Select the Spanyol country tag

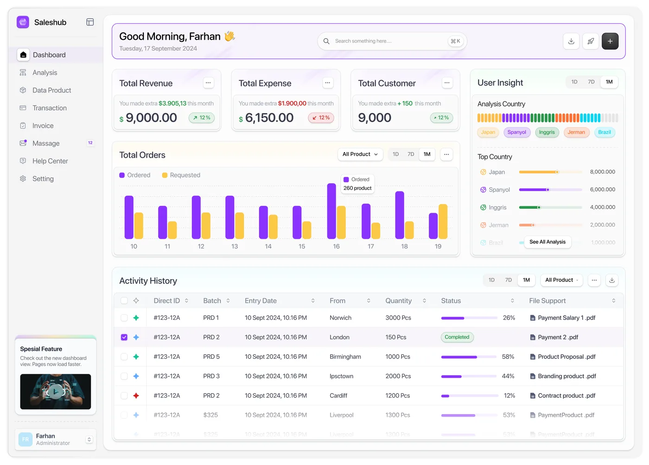516,133
